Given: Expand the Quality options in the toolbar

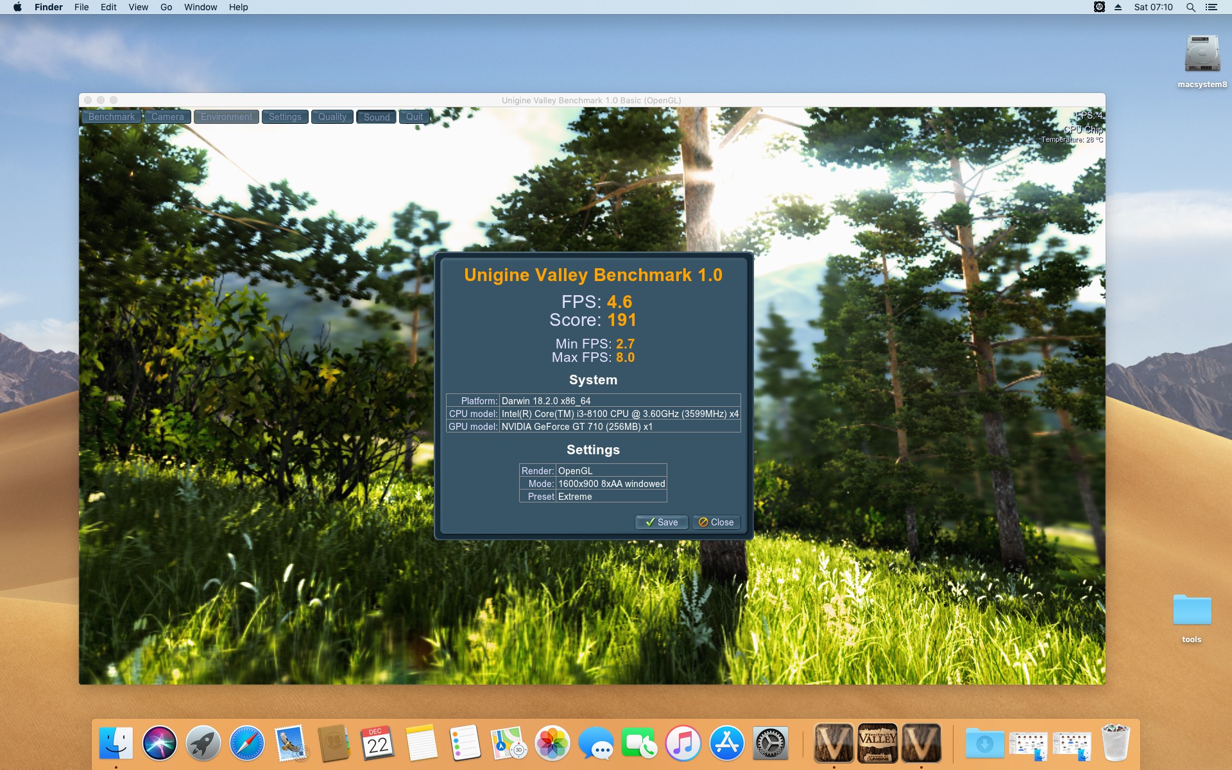Looking at the screenshot, I should (x=332, y=117).
